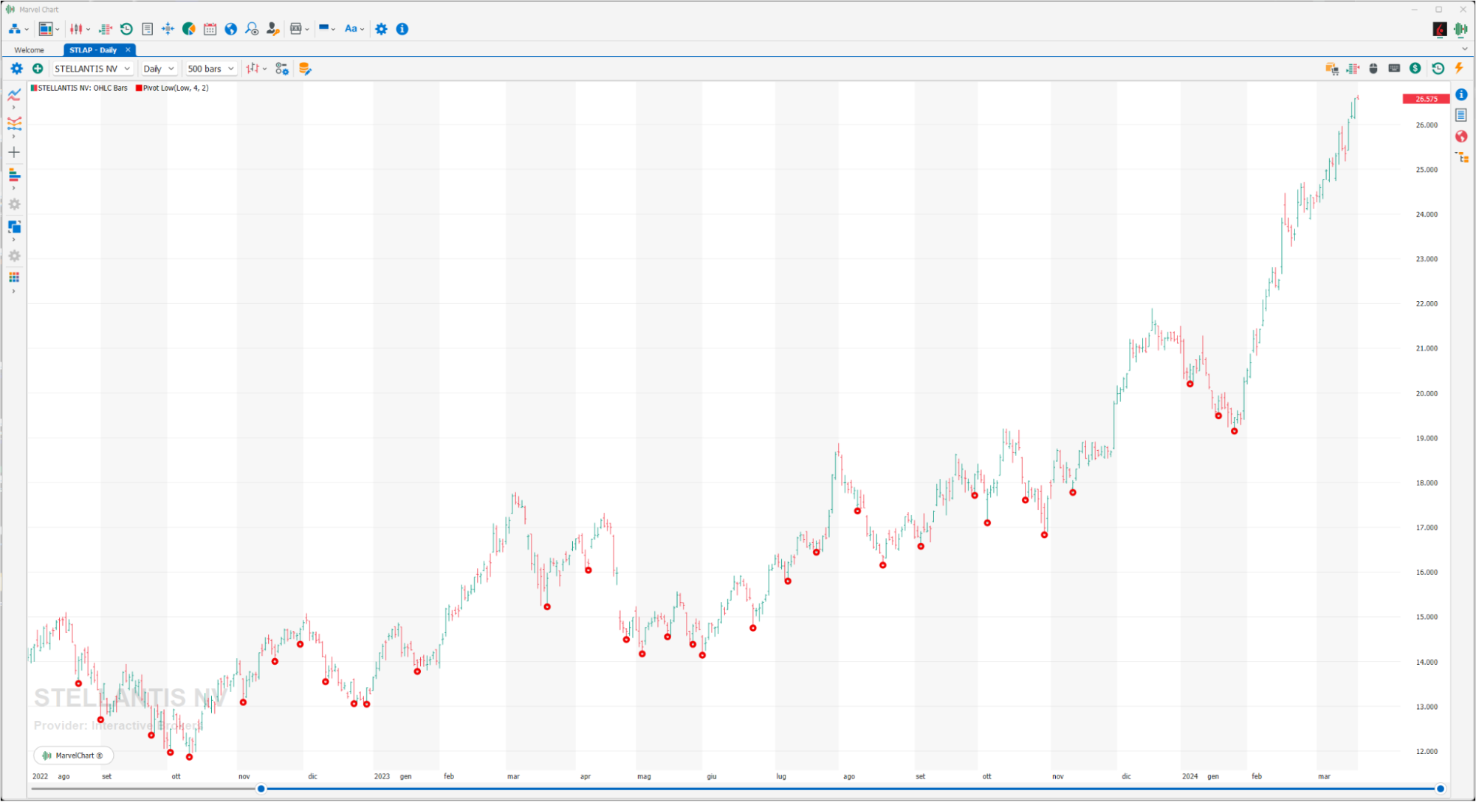Image resolution: width=1476 pixels, height=802 pixels.
Task: Select the blue overlapping squares tool
Action: click(x=14, y=227)
